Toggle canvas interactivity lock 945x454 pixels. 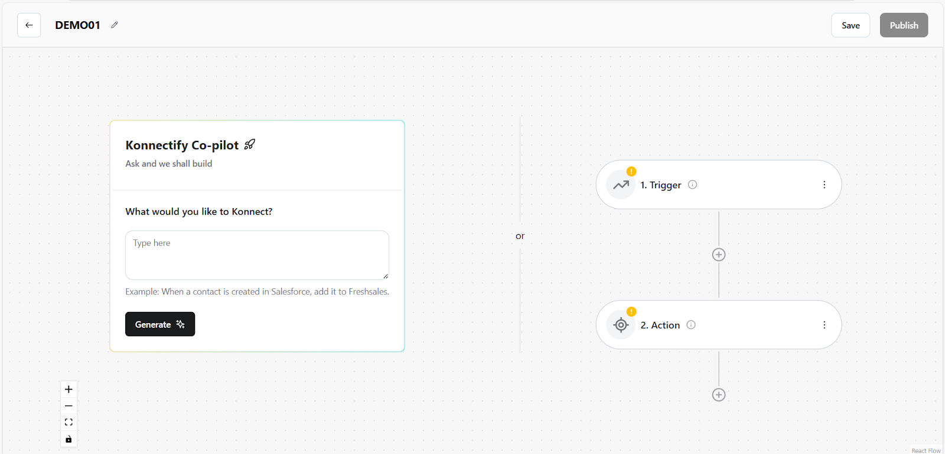click(x=69, y=439)
